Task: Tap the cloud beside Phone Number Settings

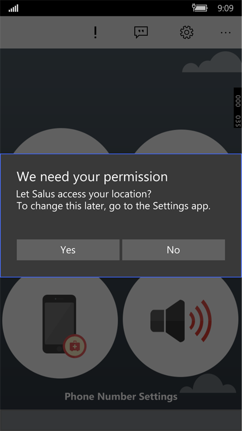Action: 208,383
